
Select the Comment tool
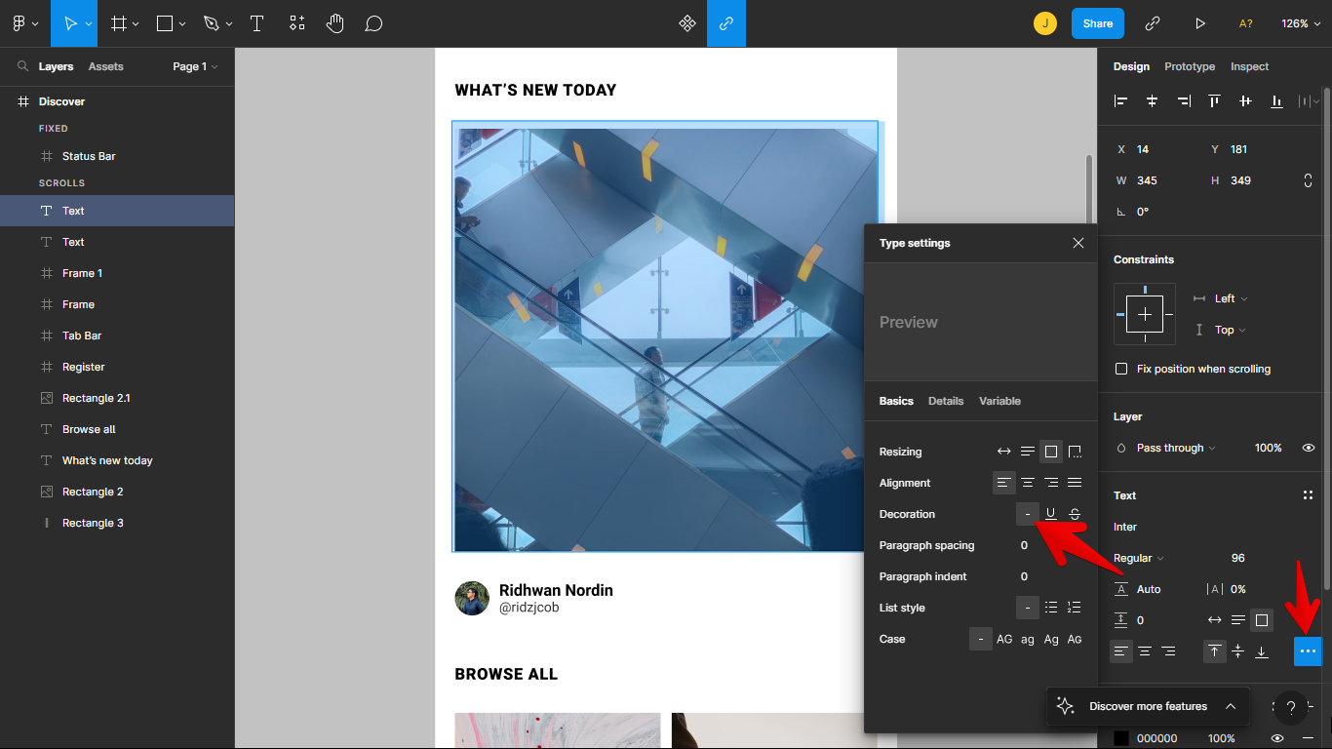pos(373,23)
